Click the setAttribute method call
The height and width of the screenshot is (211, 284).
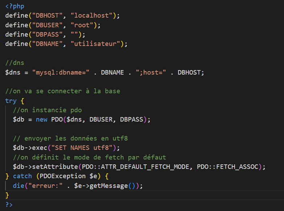[55, 167]
